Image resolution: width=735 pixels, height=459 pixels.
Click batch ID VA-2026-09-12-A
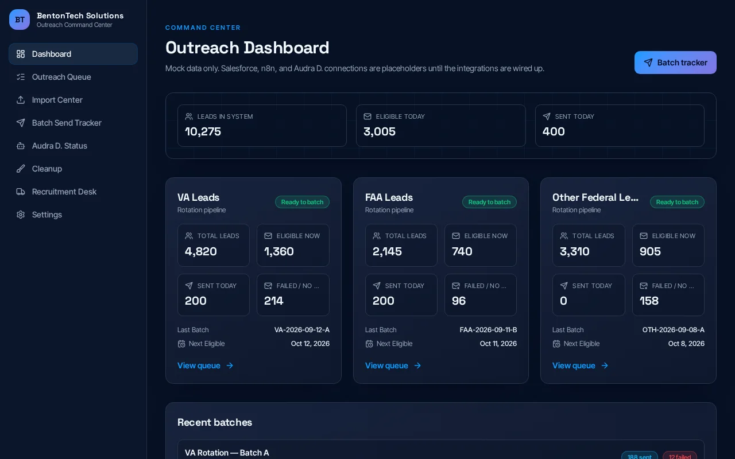click(x=302, y=330)
